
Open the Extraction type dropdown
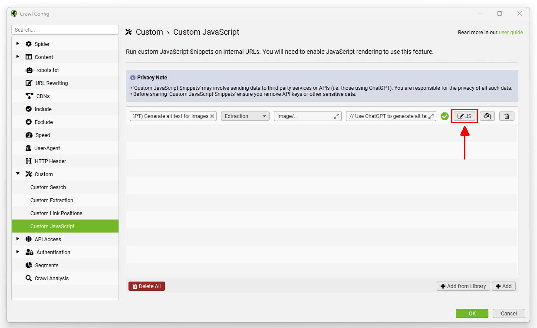[x=245, y=116]
